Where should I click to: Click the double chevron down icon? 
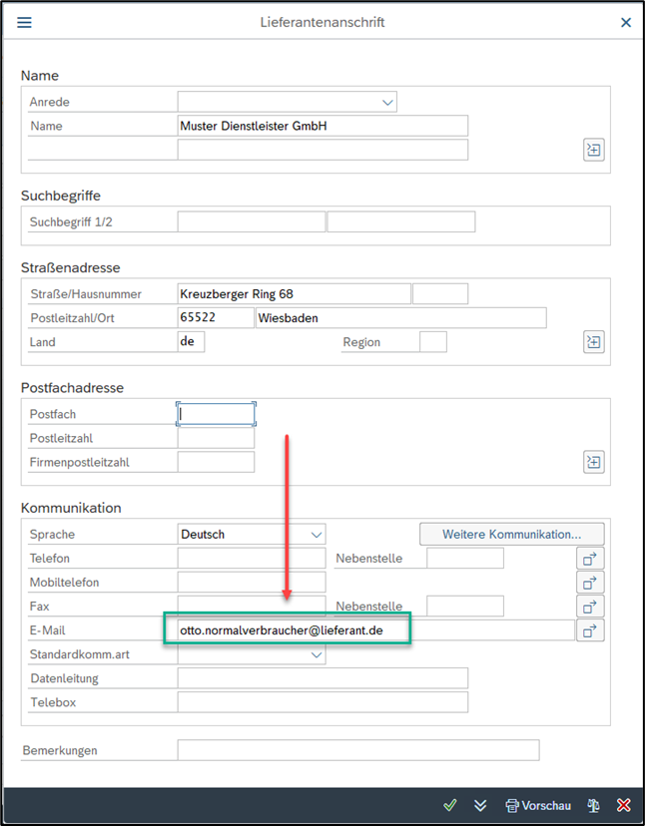click(480, 805)
